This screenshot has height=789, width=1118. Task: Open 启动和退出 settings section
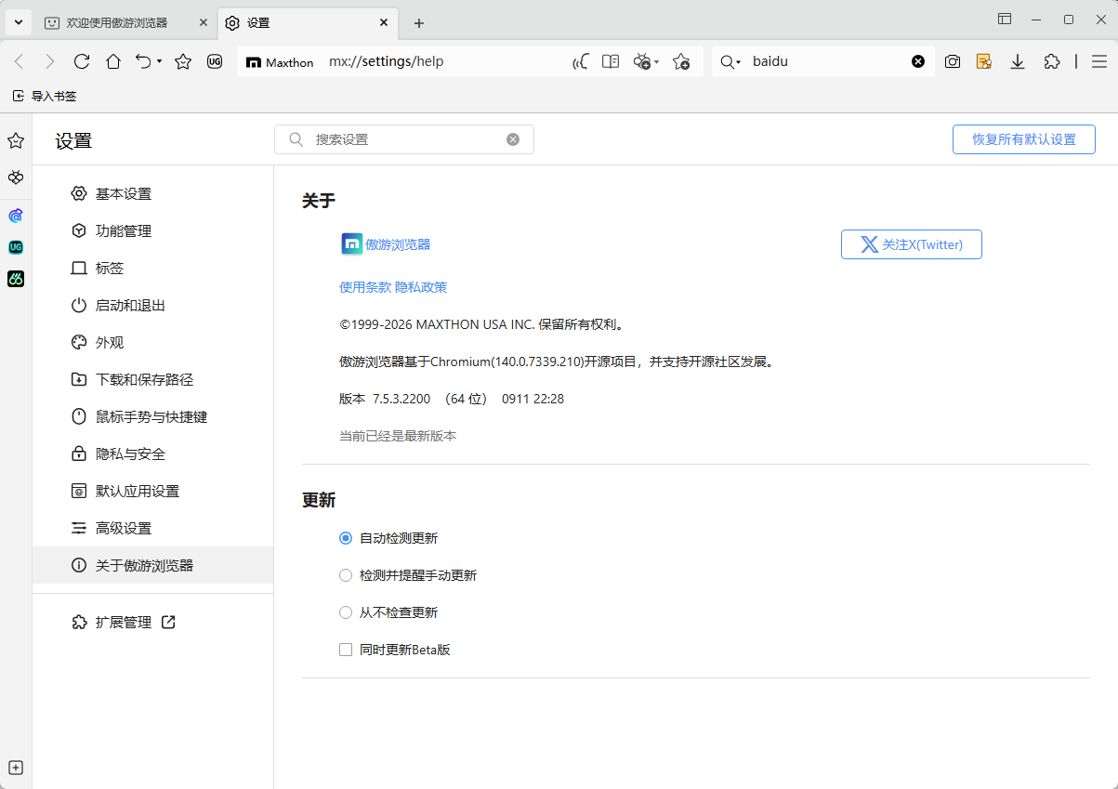[x=152, y=305]
